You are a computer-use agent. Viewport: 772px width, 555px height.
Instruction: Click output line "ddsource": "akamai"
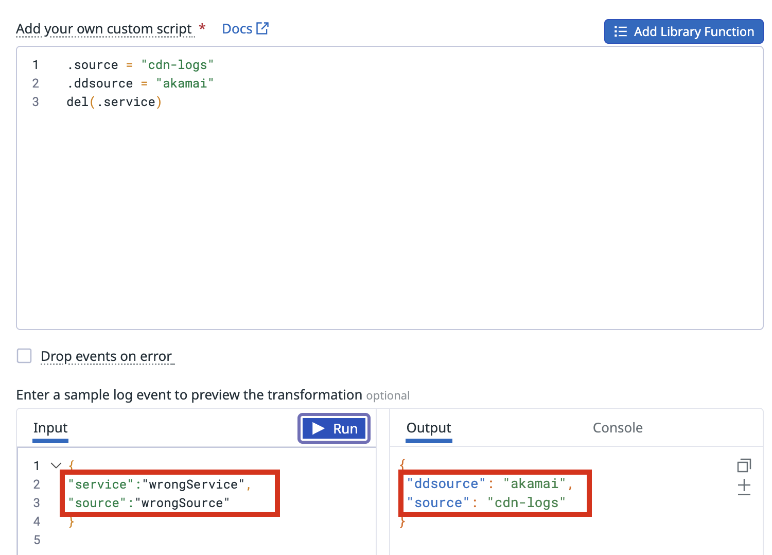pos(489,483)
